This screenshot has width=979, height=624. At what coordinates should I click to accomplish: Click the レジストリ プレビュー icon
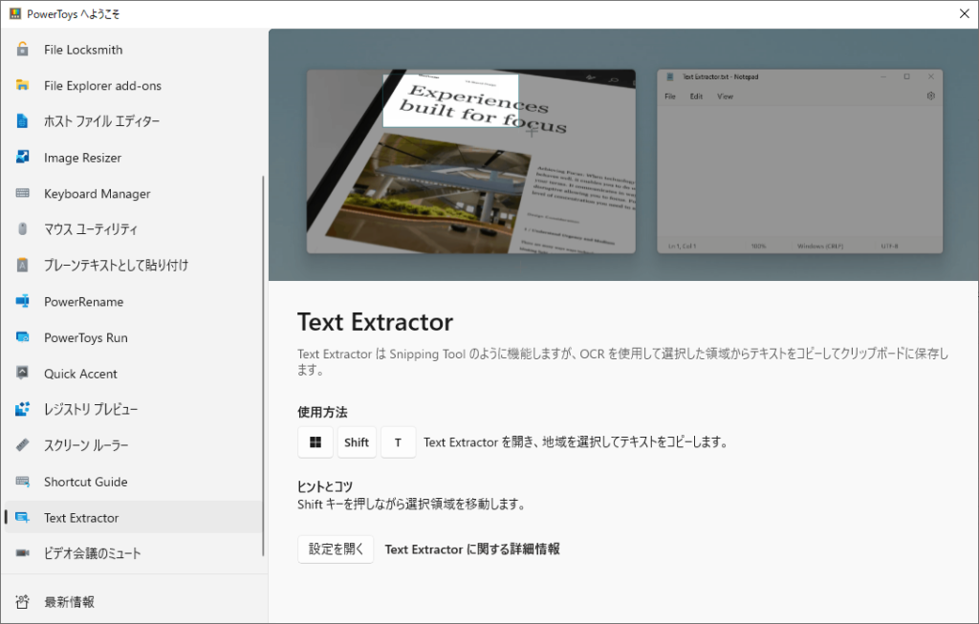[23, 409]
